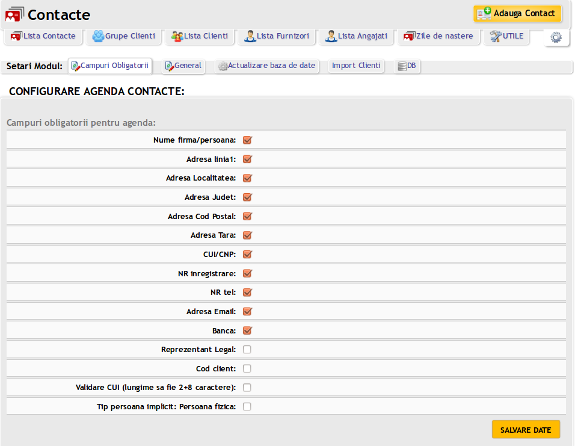The height and width of the screenshot is (446, 575).
Task: Click the Adauga Contact button
Action: tap(517, 14)
